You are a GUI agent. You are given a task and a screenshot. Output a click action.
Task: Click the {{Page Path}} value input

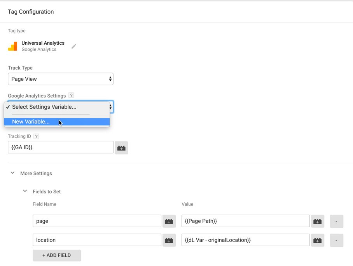[246, 221]
